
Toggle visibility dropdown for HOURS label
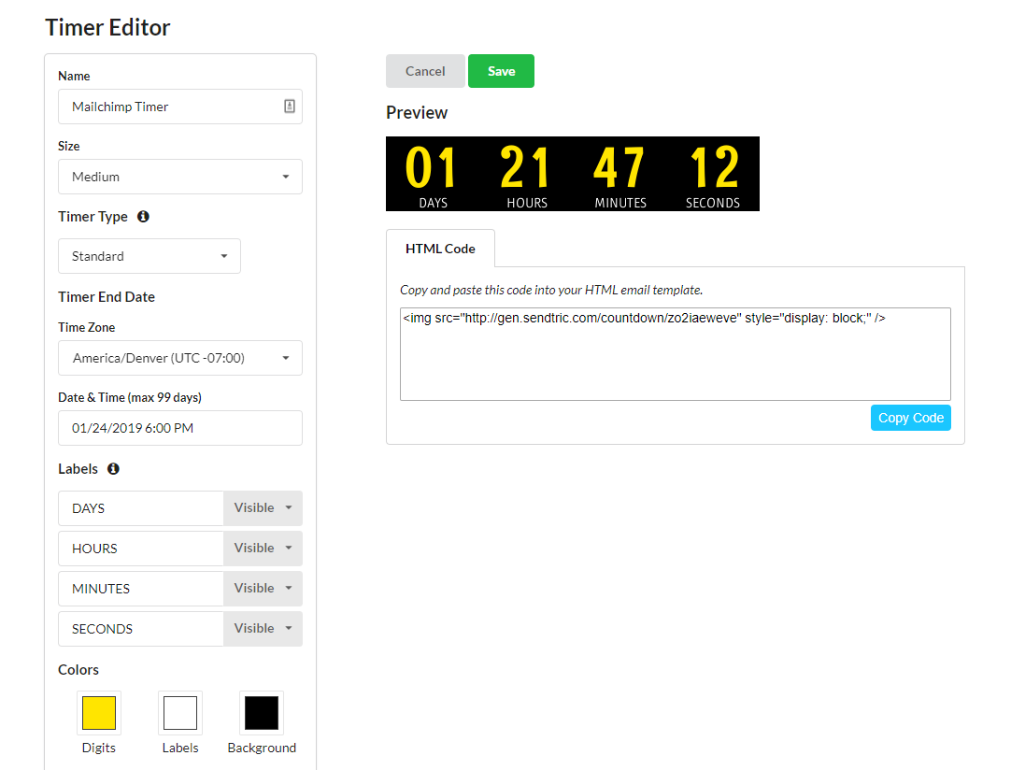(263, 549)
